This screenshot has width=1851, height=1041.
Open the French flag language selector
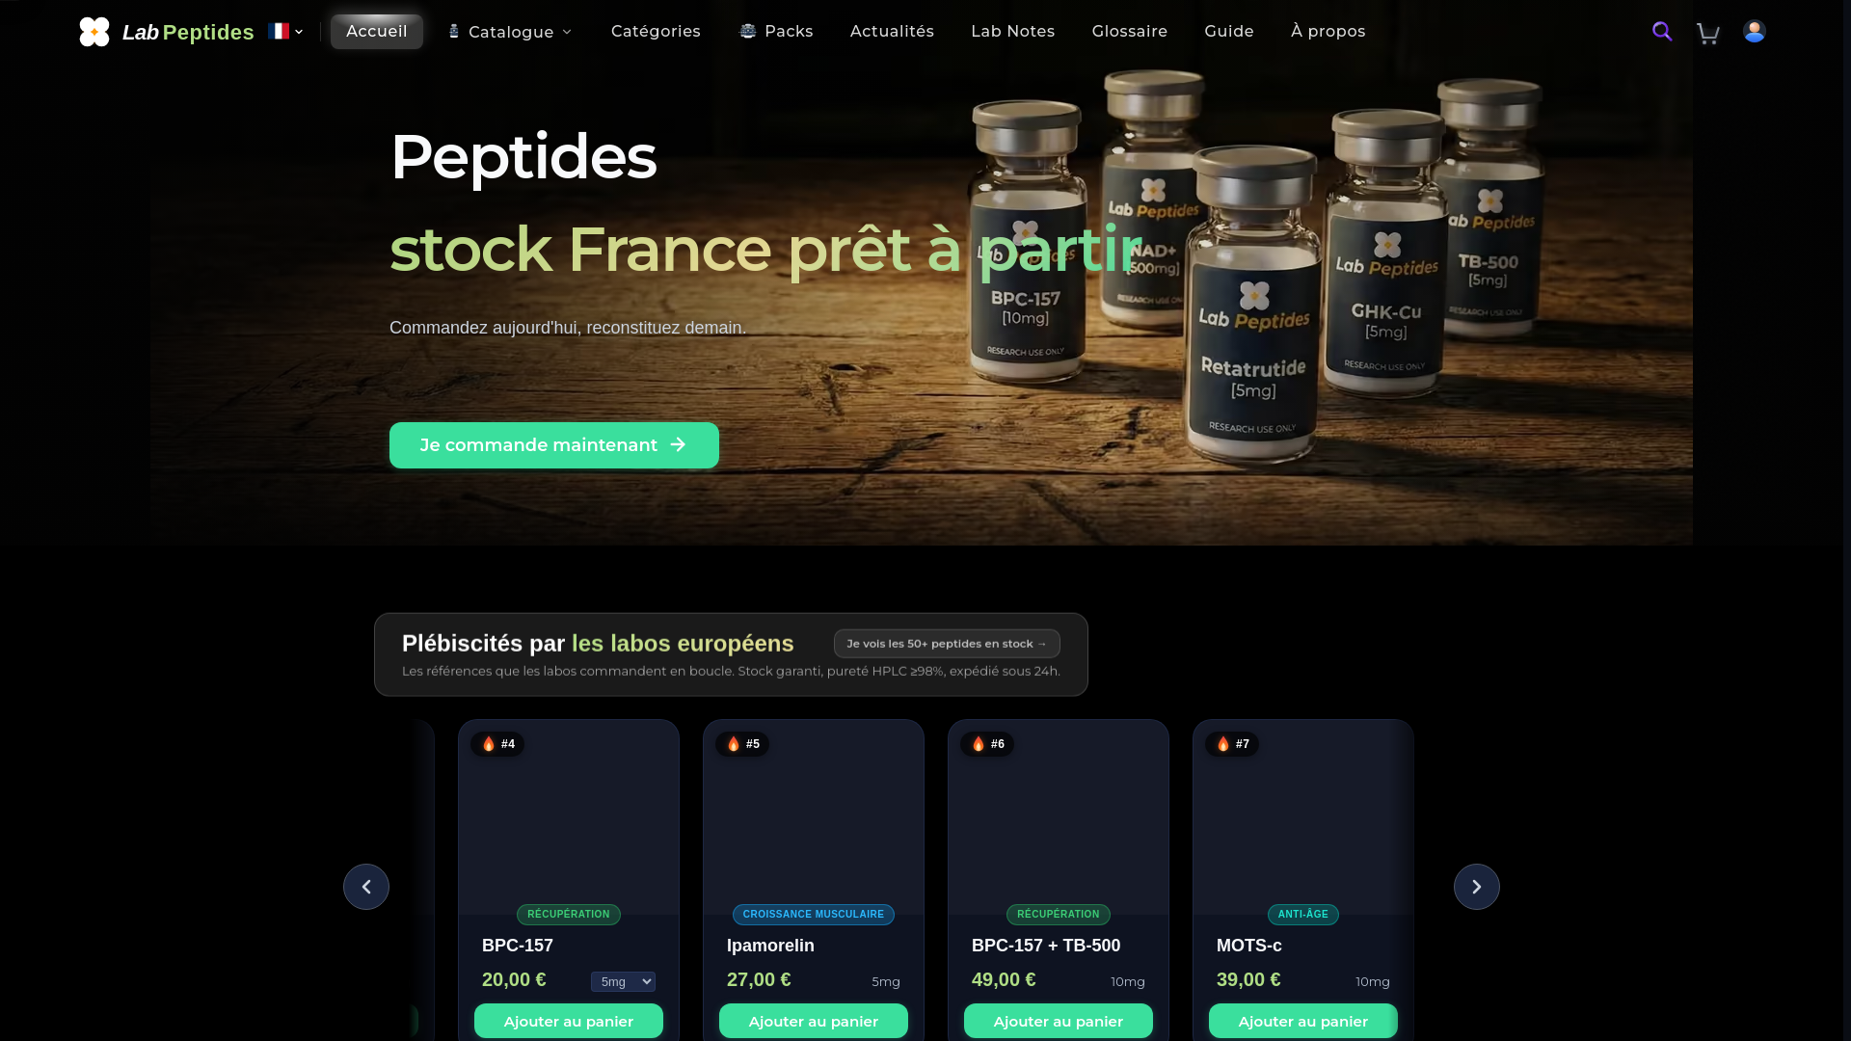tap(285, 32)
